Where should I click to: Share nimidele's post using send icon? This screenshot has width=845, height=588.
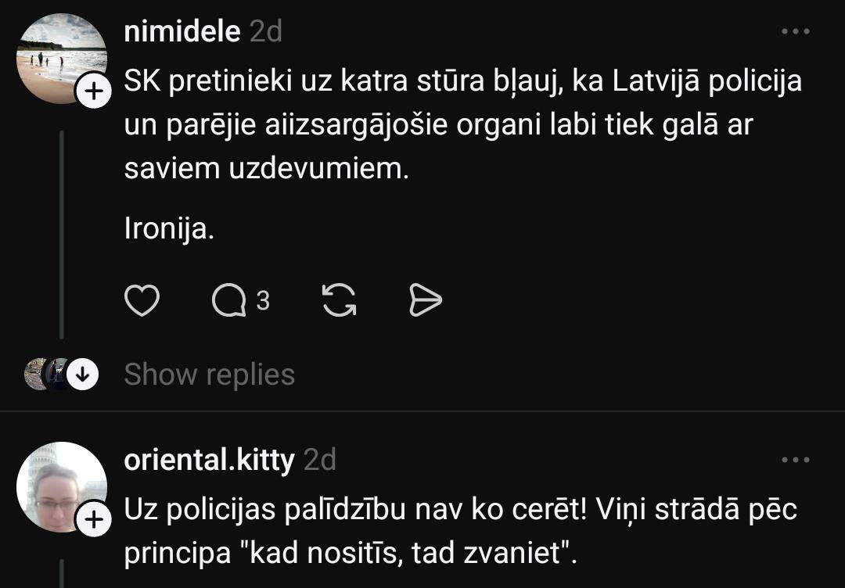click(426, 301)
